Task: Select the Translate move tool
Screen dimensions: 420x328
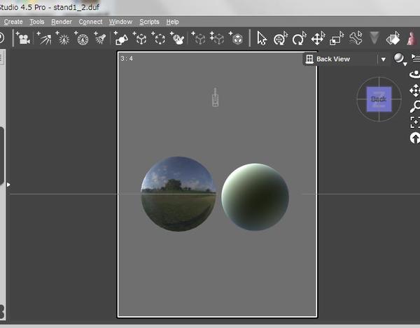Action: point(318,38)
